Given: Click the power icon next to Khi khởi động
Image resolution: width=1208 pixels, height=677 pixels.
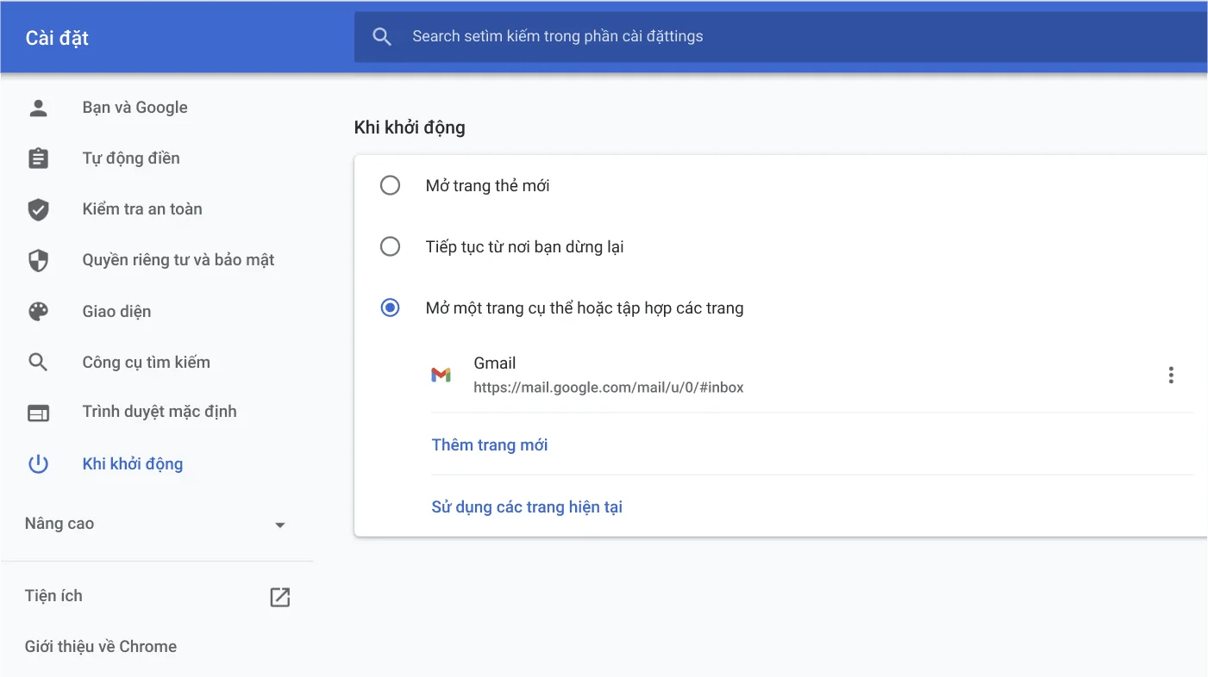Looking at the screenshot, I should pos(38,463).
